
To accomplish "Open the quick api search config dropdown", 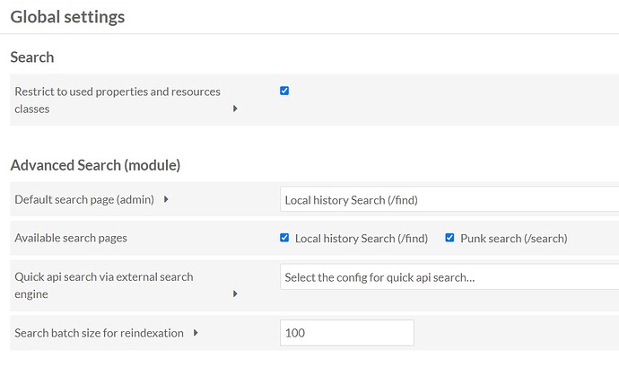I will point(449,276).
